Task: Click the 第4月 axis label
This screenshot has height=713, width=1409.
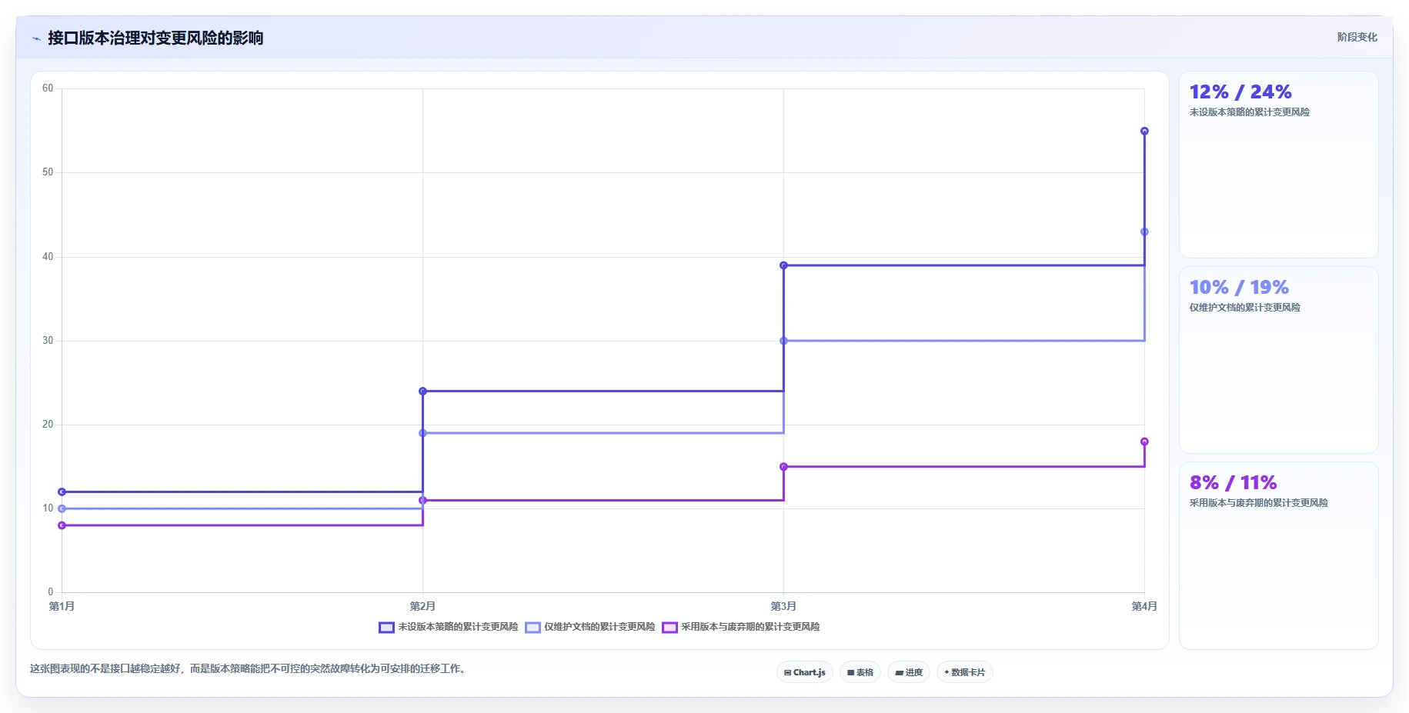Action: (x=1144, y=606)
